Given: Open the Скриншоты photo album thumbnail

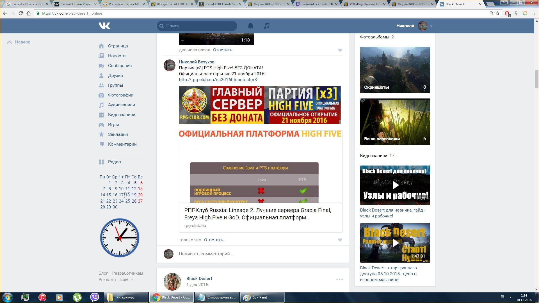Looking at the screenshot, I should click(395, 70).
